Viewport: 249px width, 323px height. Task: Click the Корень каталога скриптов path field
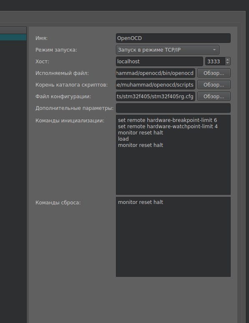(156, 84)
